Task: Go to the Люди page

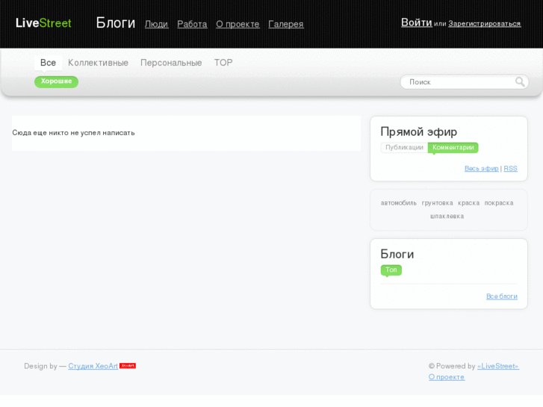Action: click(x=157, y=24)
